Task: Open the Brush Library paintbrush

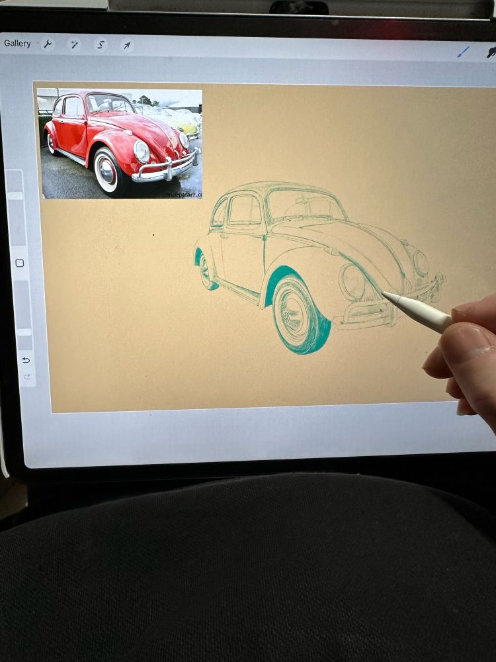Action: 463,52
